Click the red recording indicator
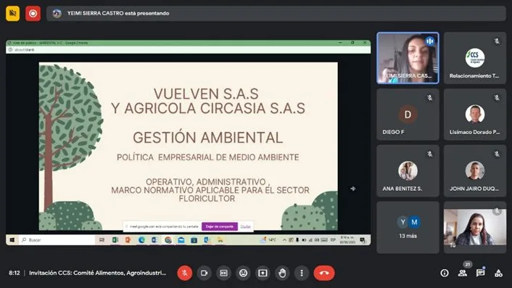The width and height of the screenshot is (512, 288). tap(33, 13)
